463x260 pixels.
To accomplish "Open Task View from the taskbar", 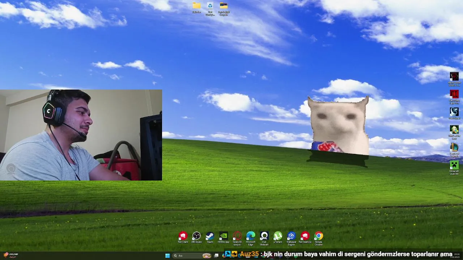I will click(216, 256).
